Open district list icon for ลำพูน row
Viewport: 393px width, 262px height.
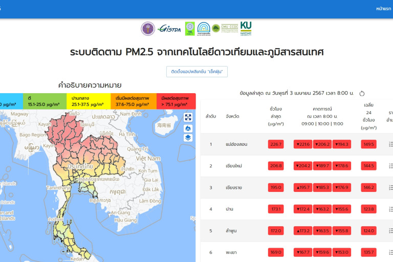click(390, 231)
